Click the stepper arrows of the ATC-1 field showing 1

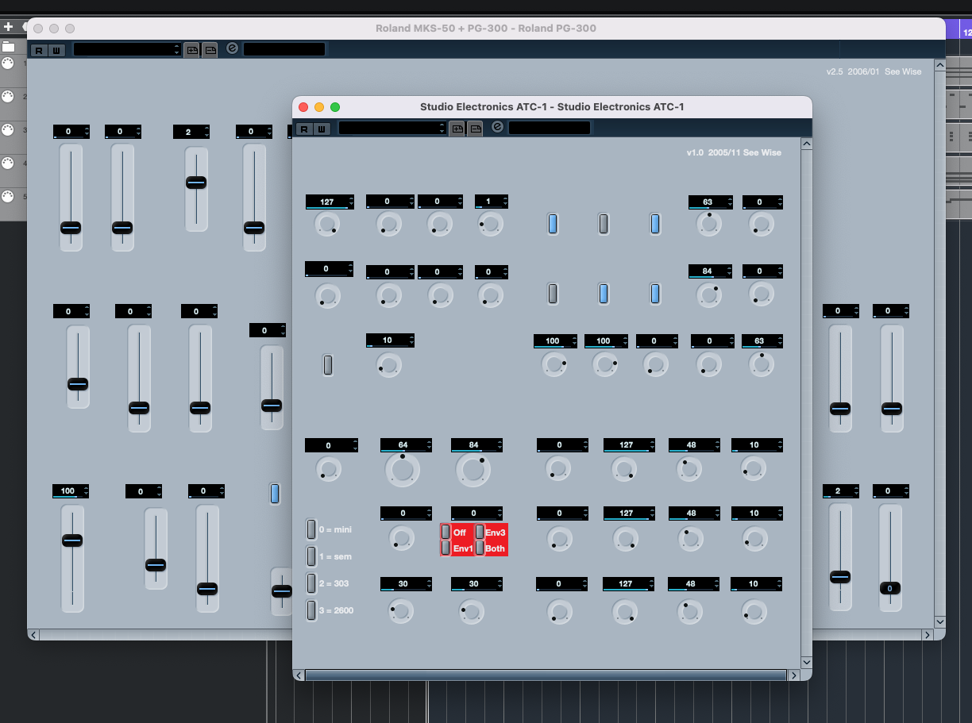coord(504,202)
